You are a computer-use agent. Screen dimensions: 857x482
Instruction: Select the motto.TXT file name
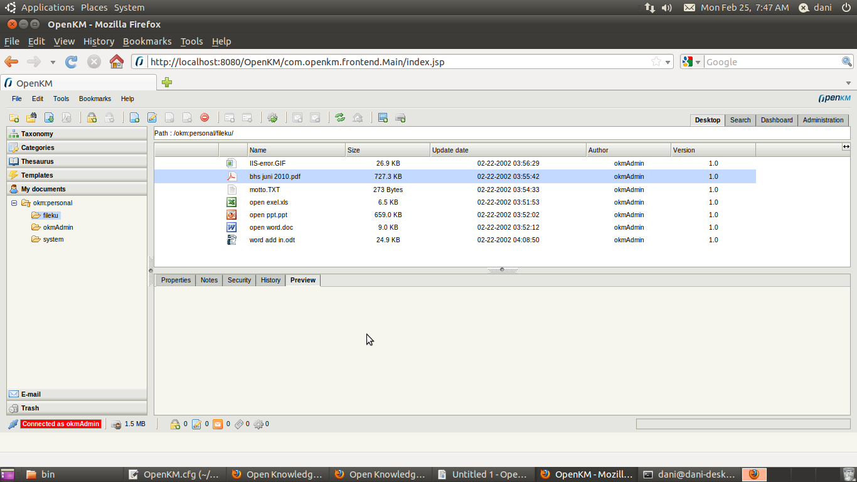pos(263,190)
